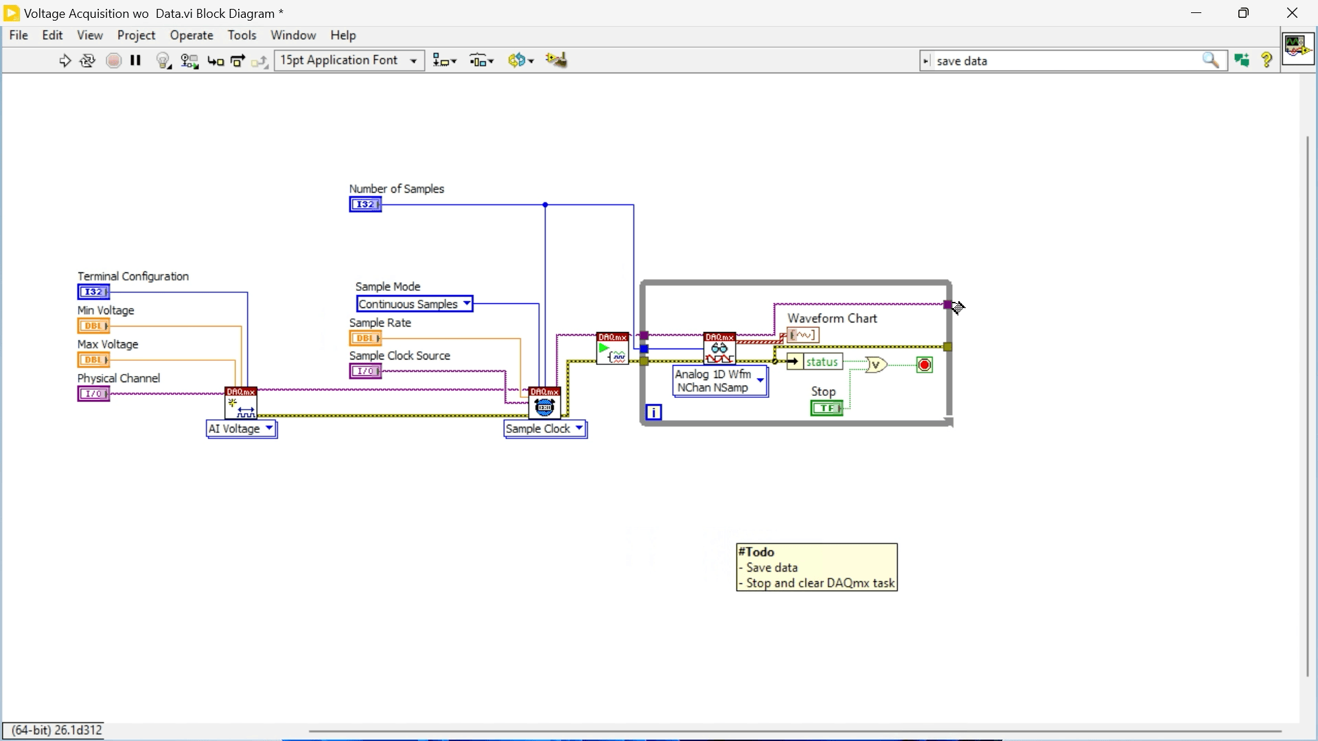This screenshot has height=741, width=1318.
Task: Pause the VI execution
Action: [135, 60]
